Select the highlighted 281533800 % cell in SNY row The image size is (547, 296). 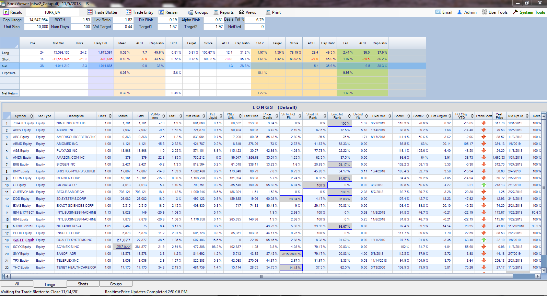point(291,254)
